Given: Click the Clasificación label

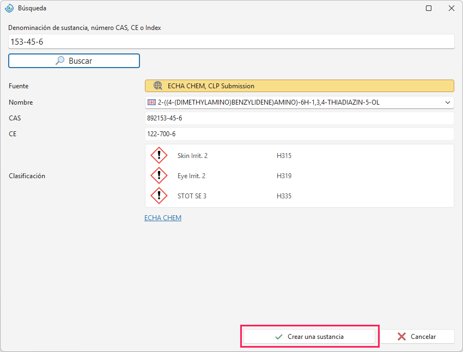Looking at the screenshot, I should click(27, 175).
